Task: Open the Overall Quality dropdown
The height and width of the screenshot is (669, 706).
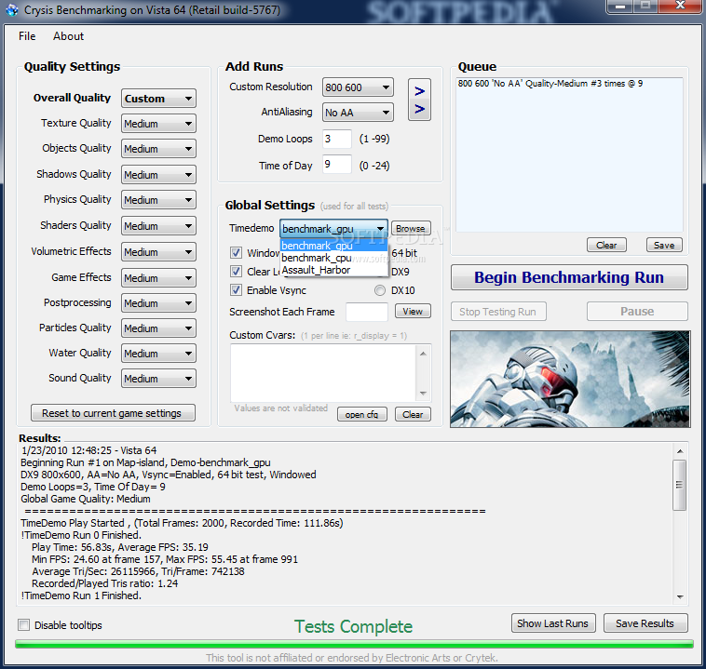Action: pyautogui.click(x=158, y=99)
